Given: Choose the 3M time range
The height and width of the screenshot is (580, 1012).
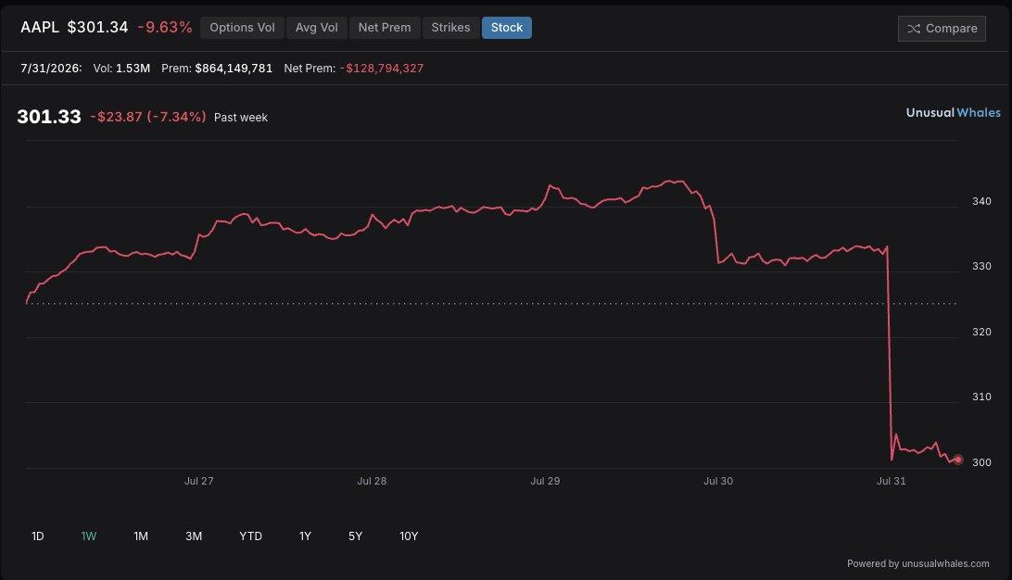Looking at the screenshot, I should [x=194, y=536].
